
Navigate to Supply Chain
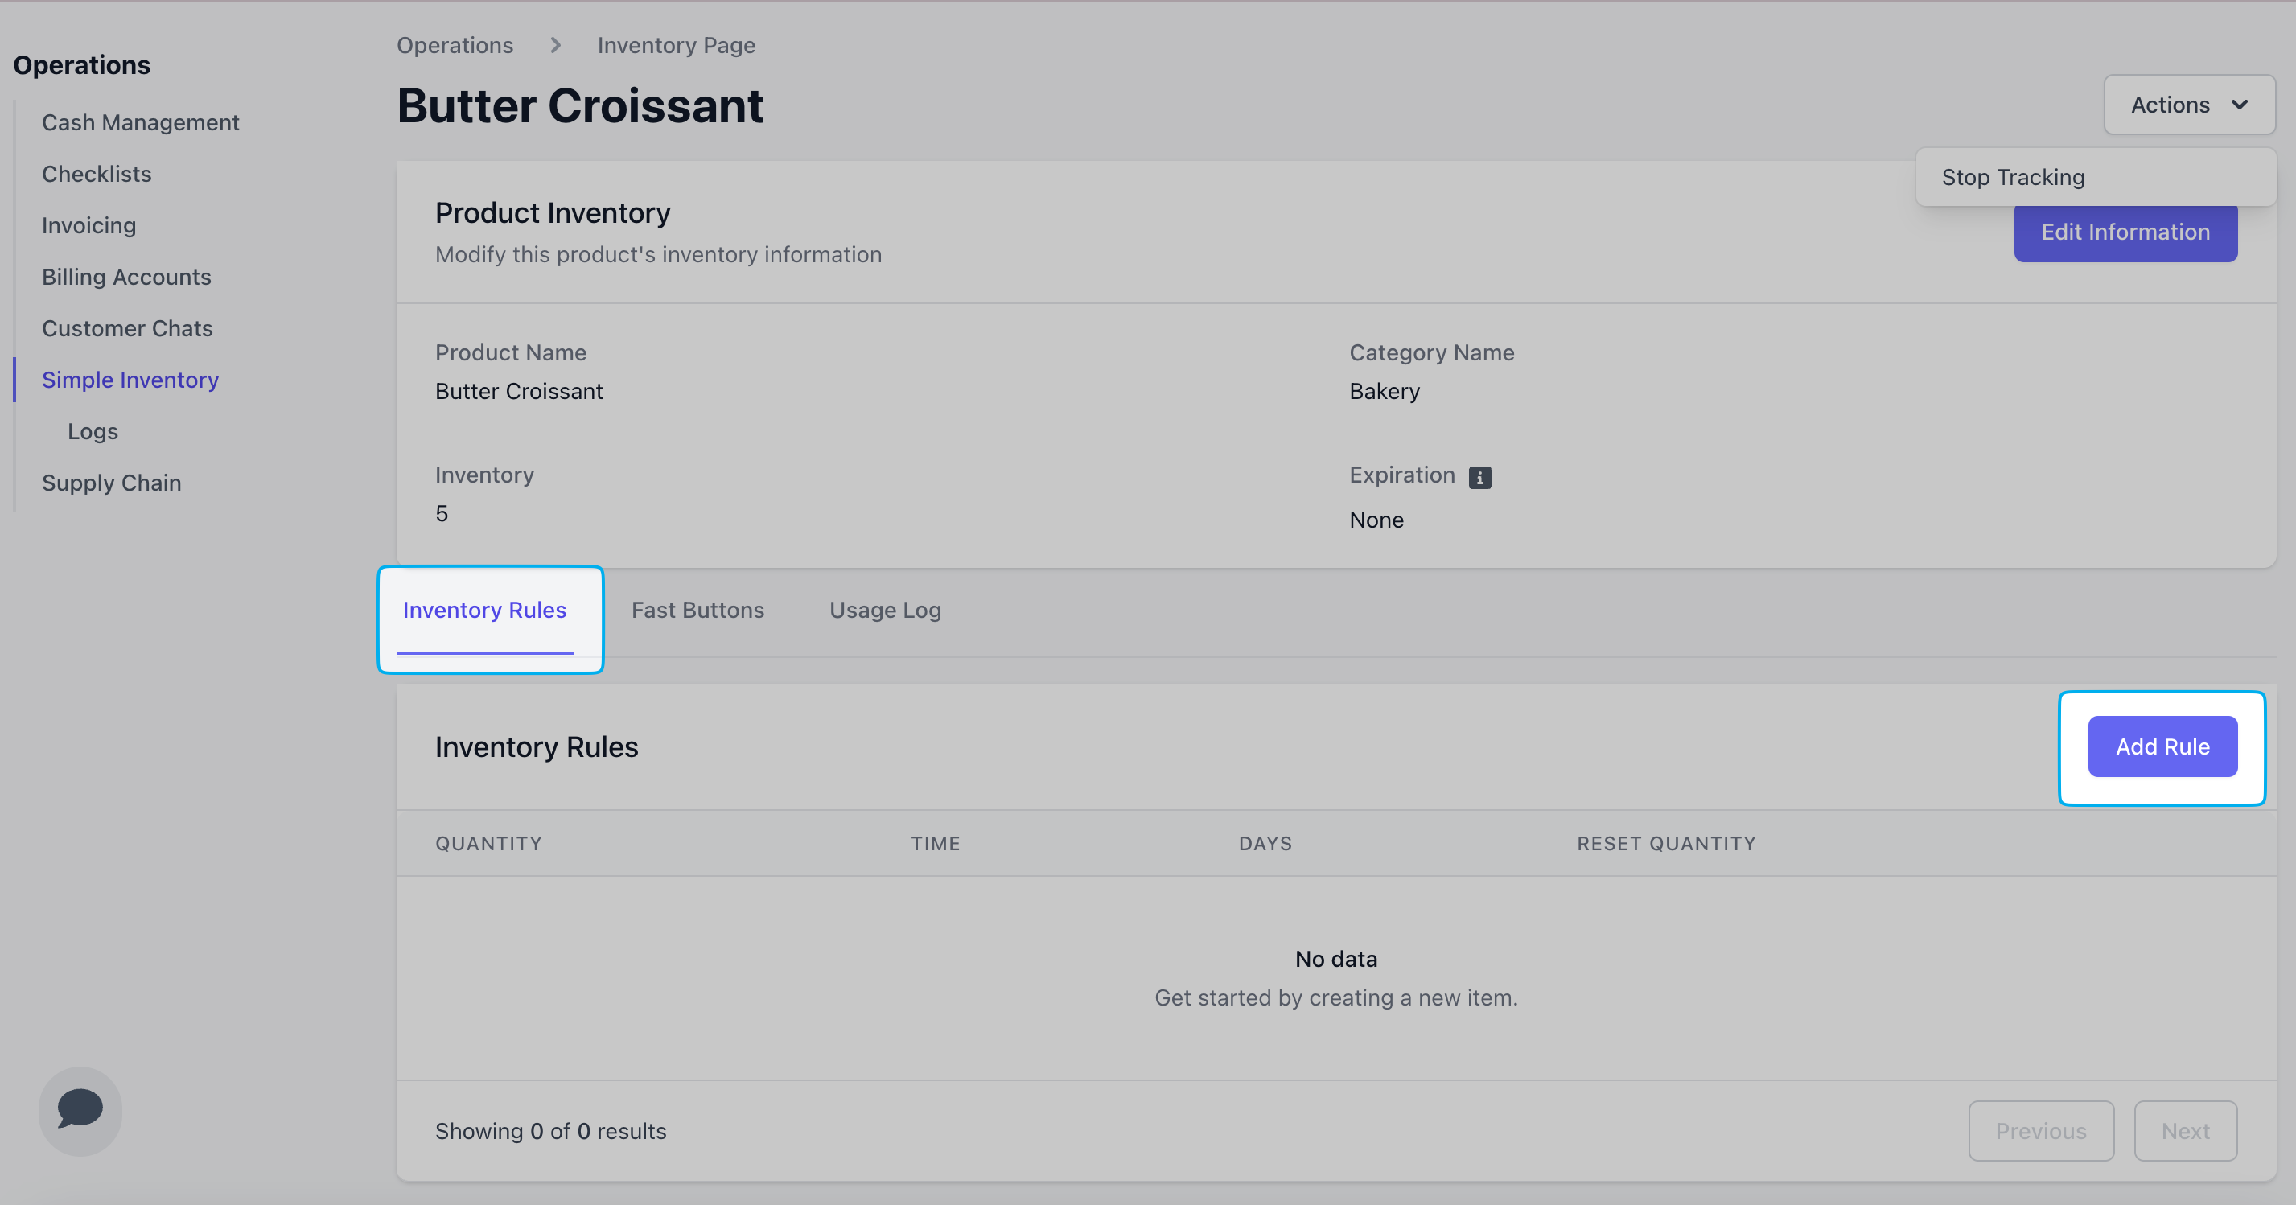point(111,483)
